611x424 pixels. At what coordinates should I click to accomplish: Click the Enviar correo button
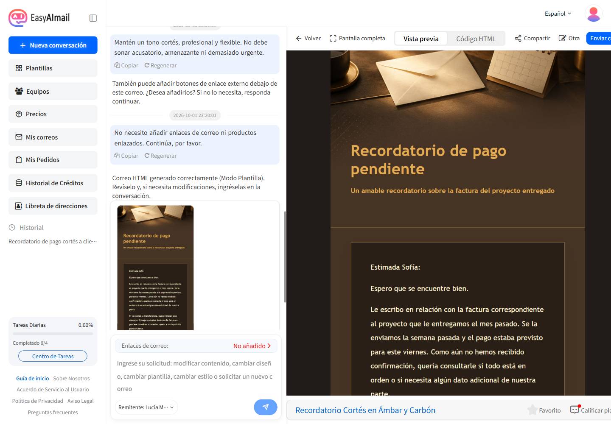click(x=599, y=38)
